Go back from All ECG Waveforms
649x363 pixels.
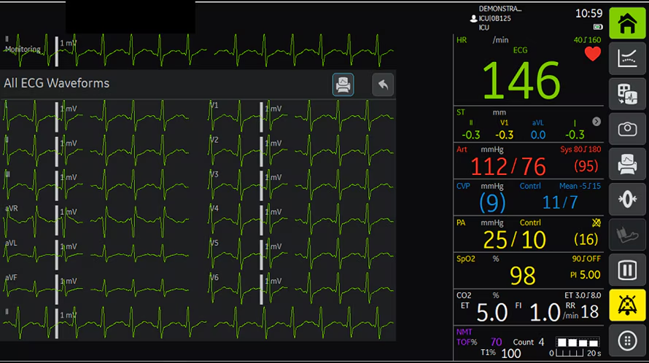tap(383, 85)
